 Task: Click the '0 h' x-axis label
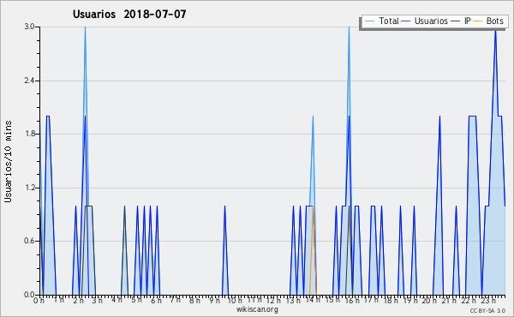[39, 301]
